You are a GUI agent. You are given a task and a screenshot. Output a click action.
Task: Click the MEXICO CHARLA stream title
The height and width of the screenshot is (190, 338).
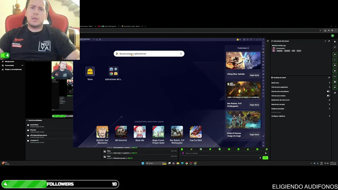(x=279, y=46)
